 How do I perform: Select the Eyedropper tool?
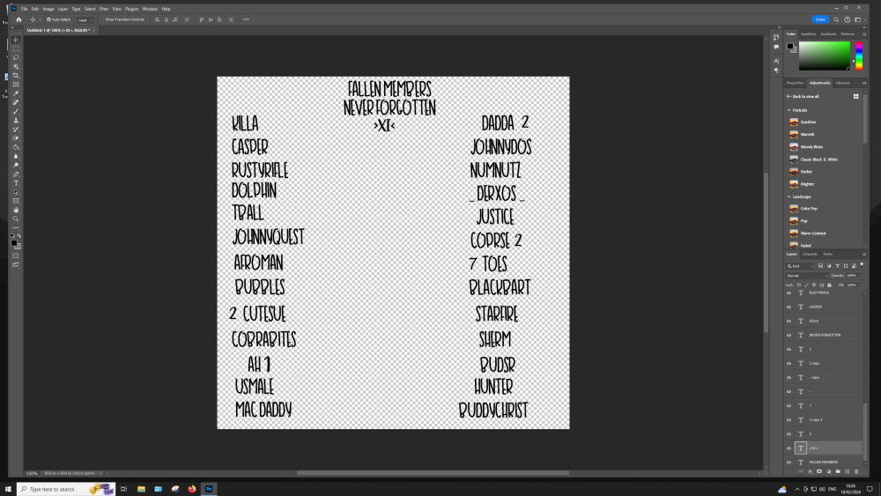pos(16,93)
